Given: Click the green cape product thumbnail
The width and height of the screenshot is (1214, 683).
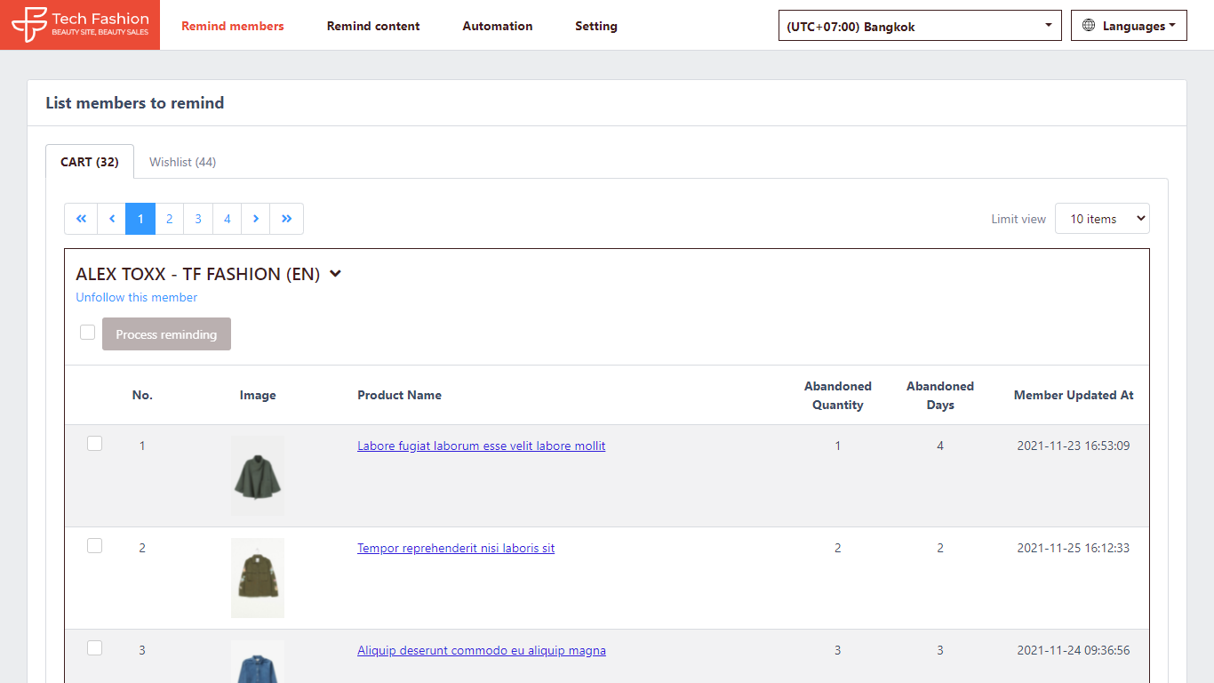Looking at the screenshot, I should point(258,476).
